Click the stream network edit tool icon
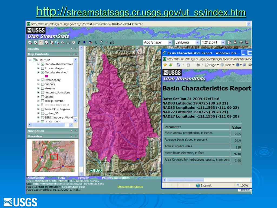277x208 pixels. [101, 43]
